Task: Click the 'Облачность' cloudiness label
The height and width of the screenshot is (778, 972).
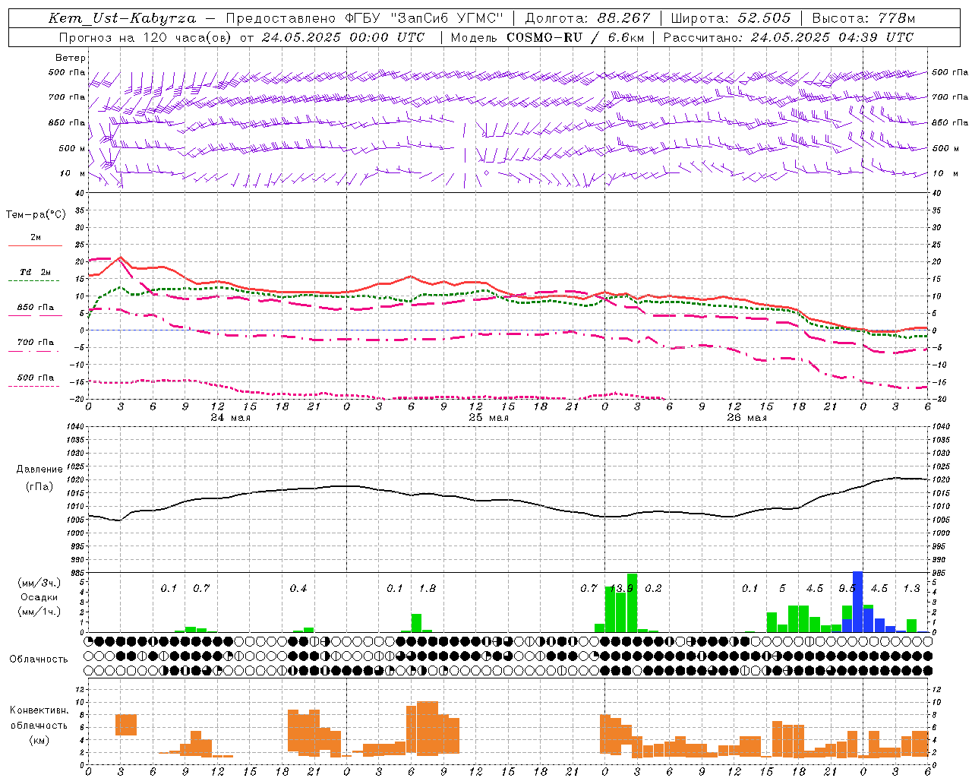Action: coord(39,659)
